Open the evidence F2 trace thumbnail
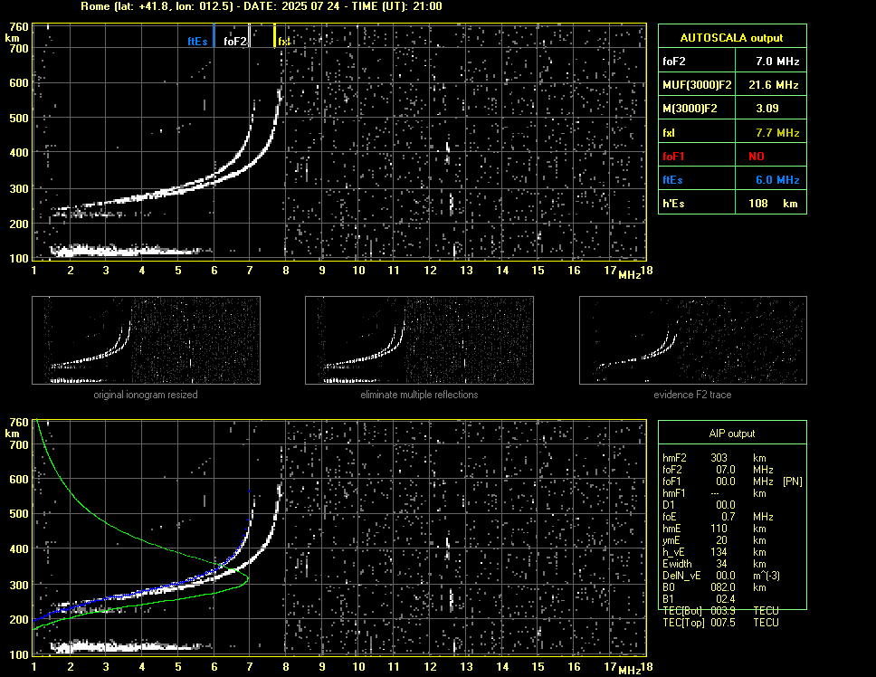This screenshot has width=876, height=677. coord(693,340)
